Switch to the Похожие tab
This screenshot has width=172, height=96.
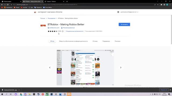pyautogui.click(x=117, y=41)
